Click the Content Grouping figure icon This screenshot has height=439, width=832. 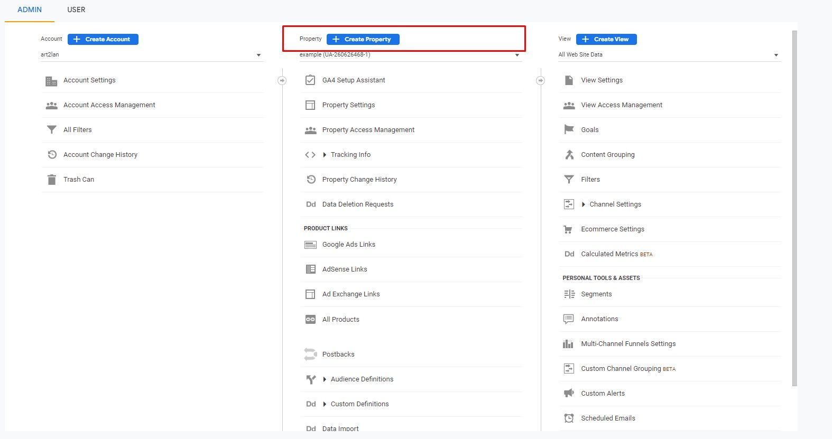coord(569,155)
